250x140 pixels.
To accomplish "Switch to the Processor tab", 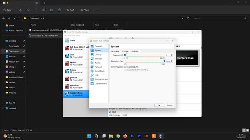I will pyautogui.click(x=125, y=51).
